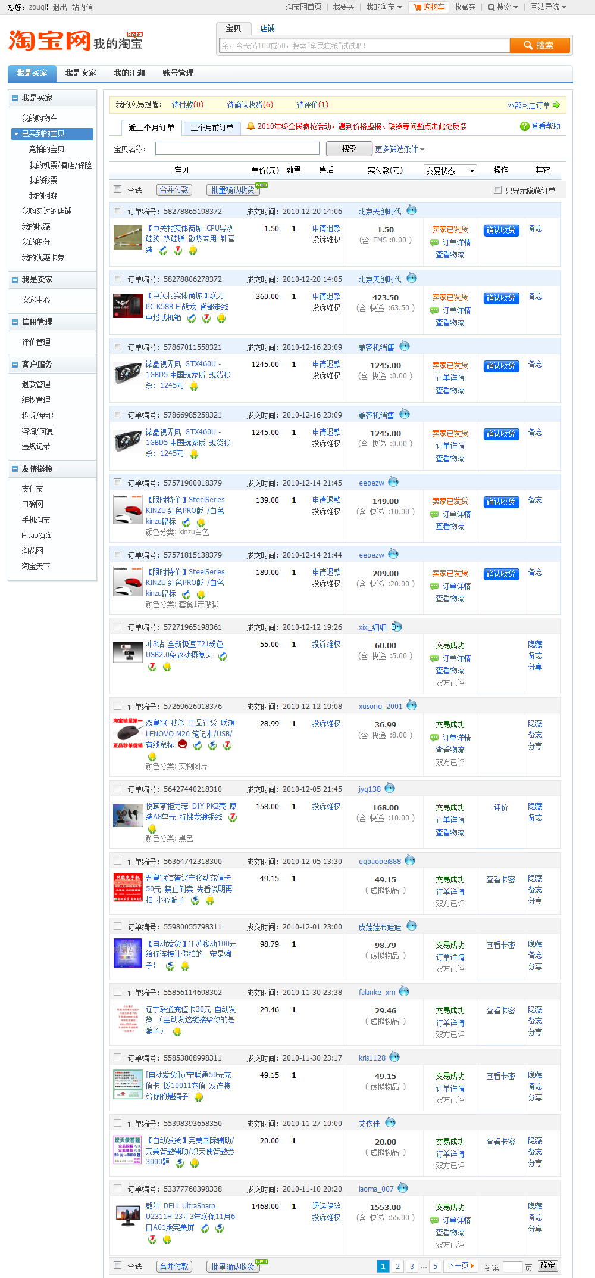Click the green speech bubble icon for the Dell UltraSharp order details
Viewport: 595px width, 1278px height.
coord(434,1220)
